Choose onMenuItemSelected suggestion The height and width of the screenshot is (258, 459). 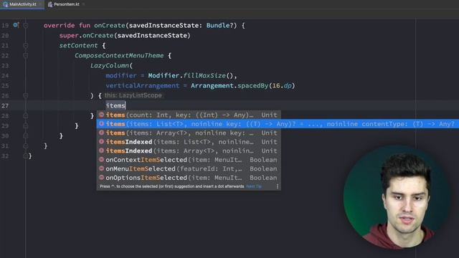(x=189, y=169)
